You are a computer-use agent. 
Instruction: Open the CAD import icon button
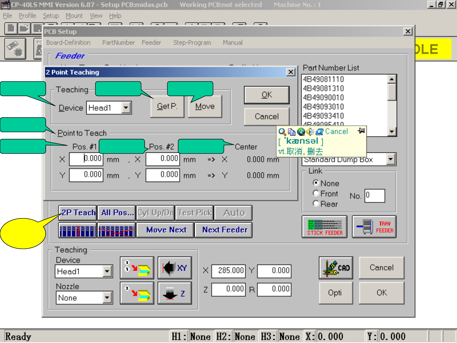click(336, 268)
